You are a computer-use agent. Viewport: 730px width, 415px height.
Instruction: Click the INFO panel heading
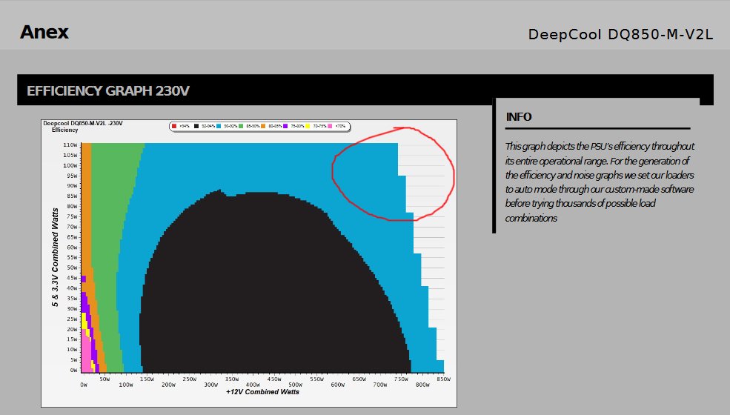(519, 117)
